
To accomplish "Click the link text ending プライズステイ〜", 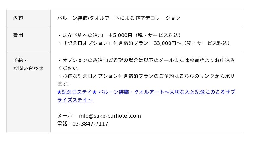I will [75, 100].
